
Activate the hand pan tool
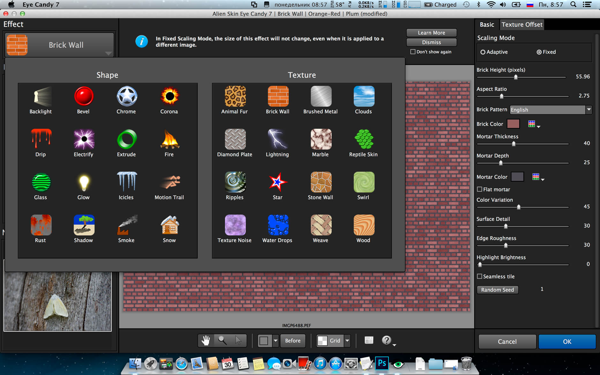[206, 341]
